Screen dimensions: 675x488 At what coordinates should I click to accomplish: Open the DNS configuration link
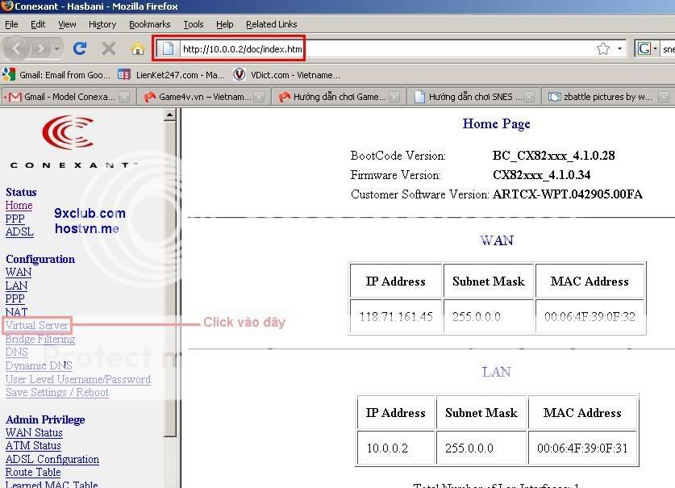[x=16, y=352]
